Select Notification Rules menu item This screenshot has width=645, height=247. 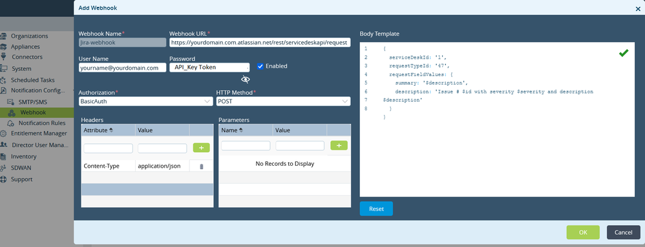point(42,123)
